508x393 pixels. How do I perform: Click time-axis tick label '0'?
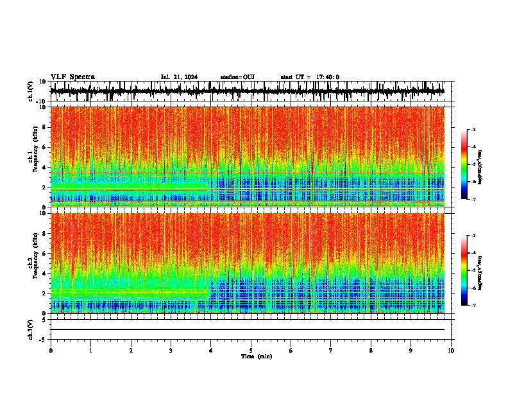coord(51,351)
